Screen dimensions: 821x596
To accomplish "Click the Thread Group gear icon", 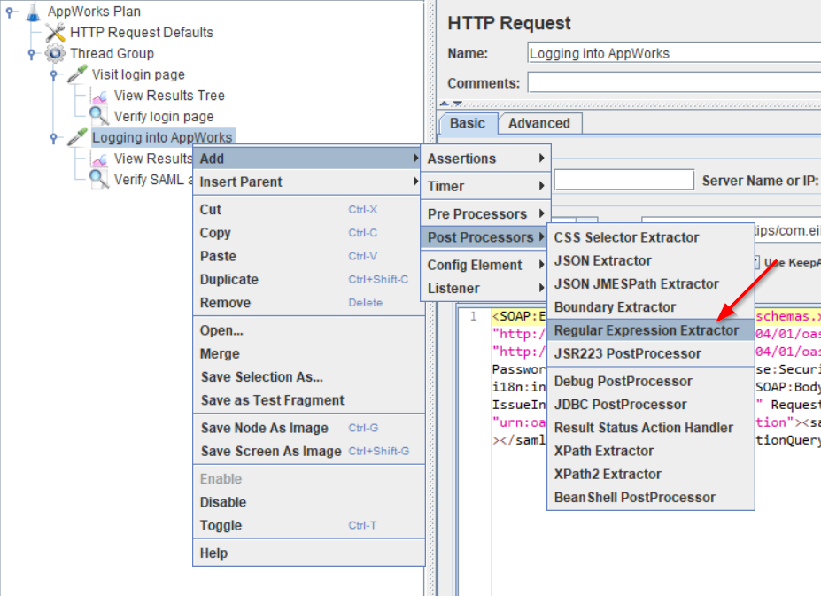I will 56,54.
